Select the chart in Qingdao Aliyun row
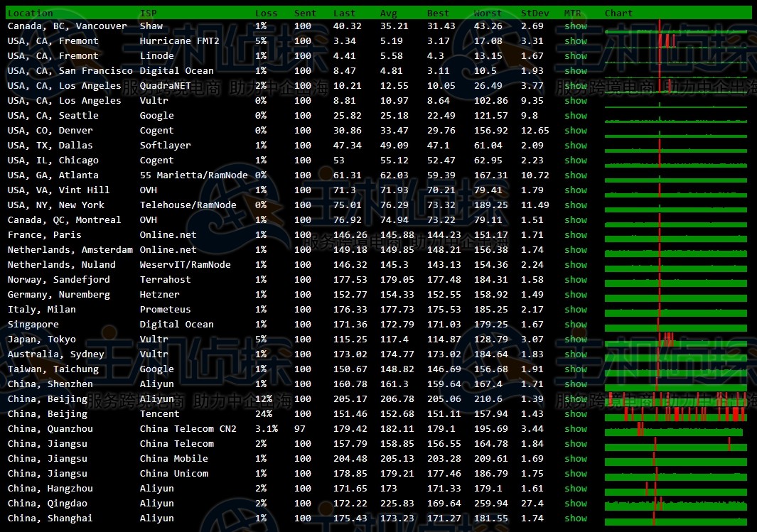This screenshot has width=757, height=532. pos(675,504)
